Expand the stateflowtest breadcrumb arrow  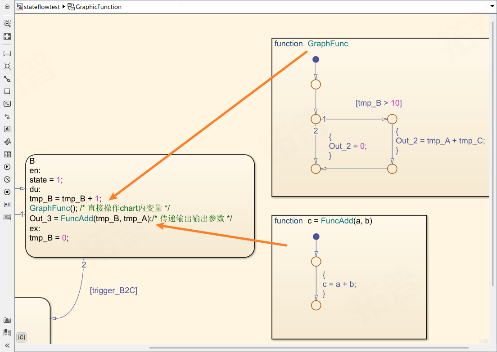tap(63, 7)
